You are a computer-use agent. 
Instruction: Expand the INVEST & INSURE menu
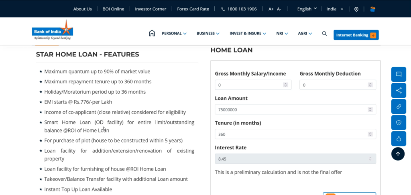pos(248,34)
